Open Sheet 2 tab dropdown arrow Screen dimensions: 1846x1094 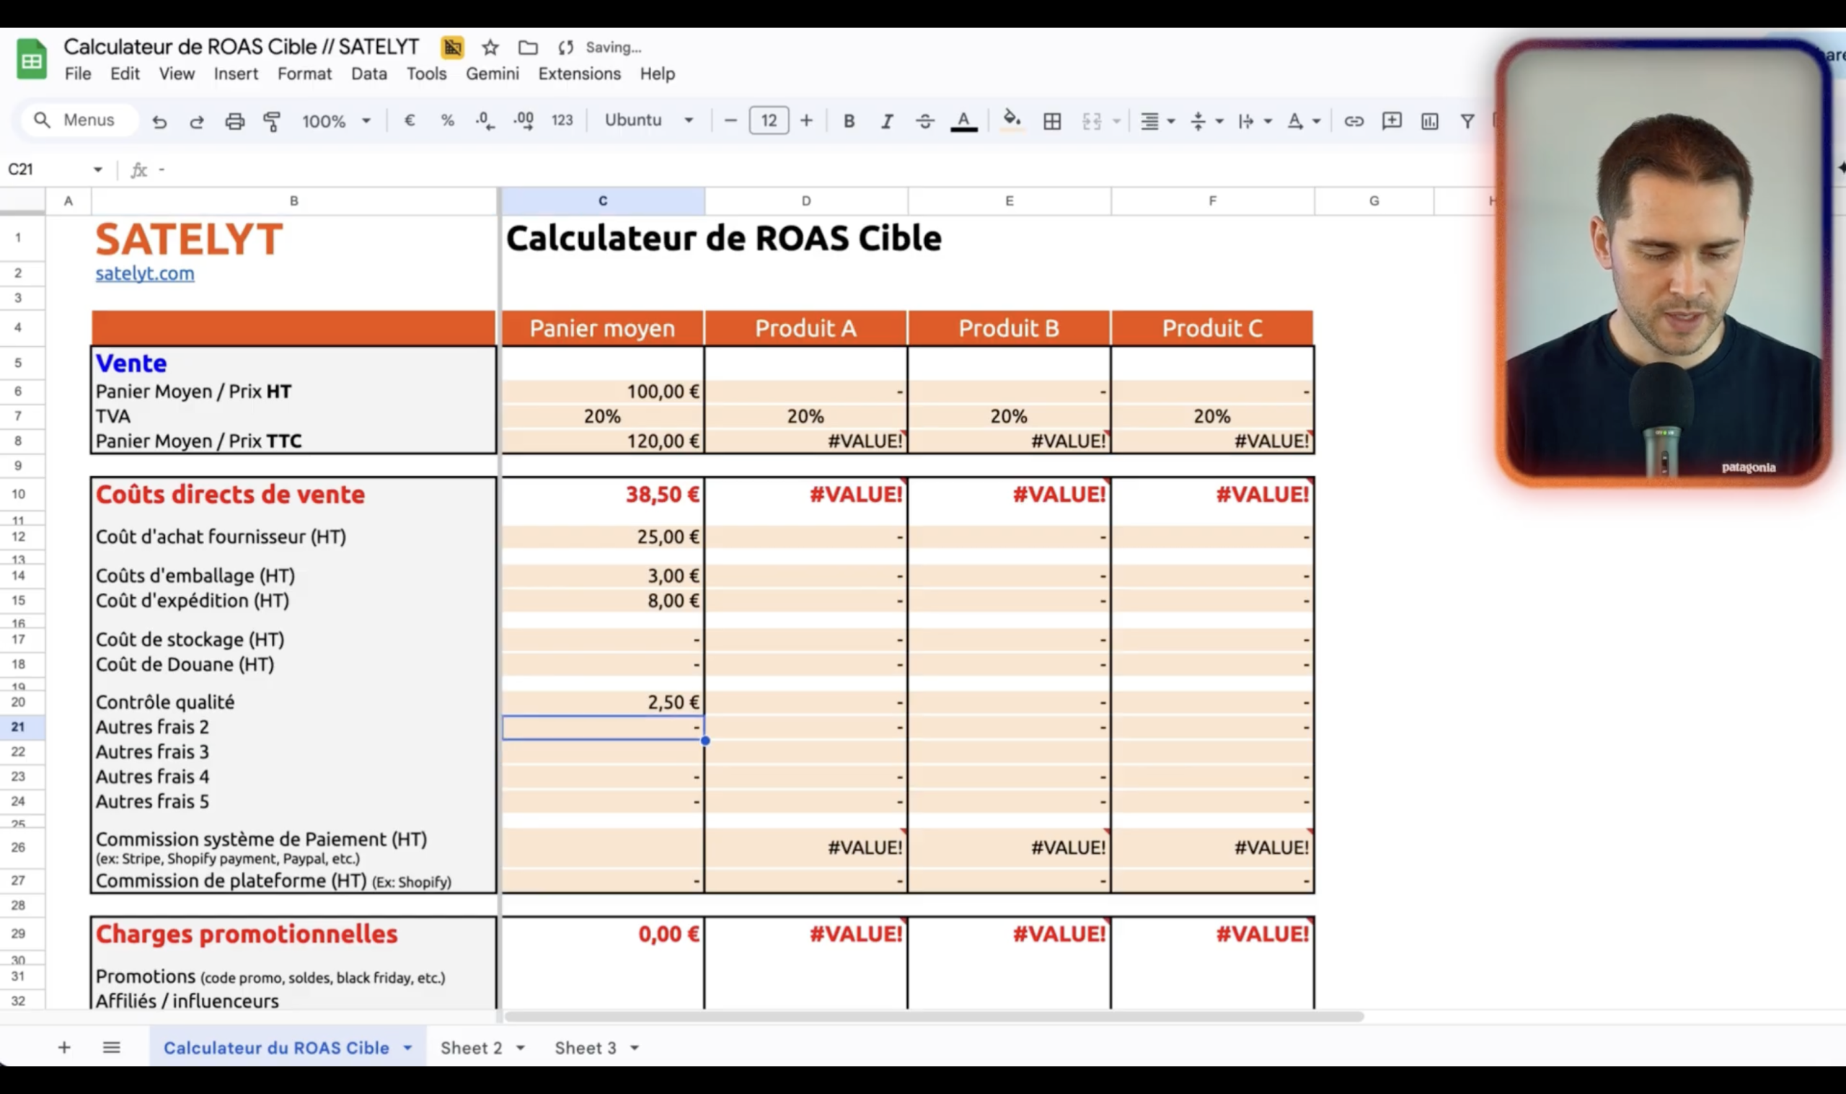[x=521, y=1048]
